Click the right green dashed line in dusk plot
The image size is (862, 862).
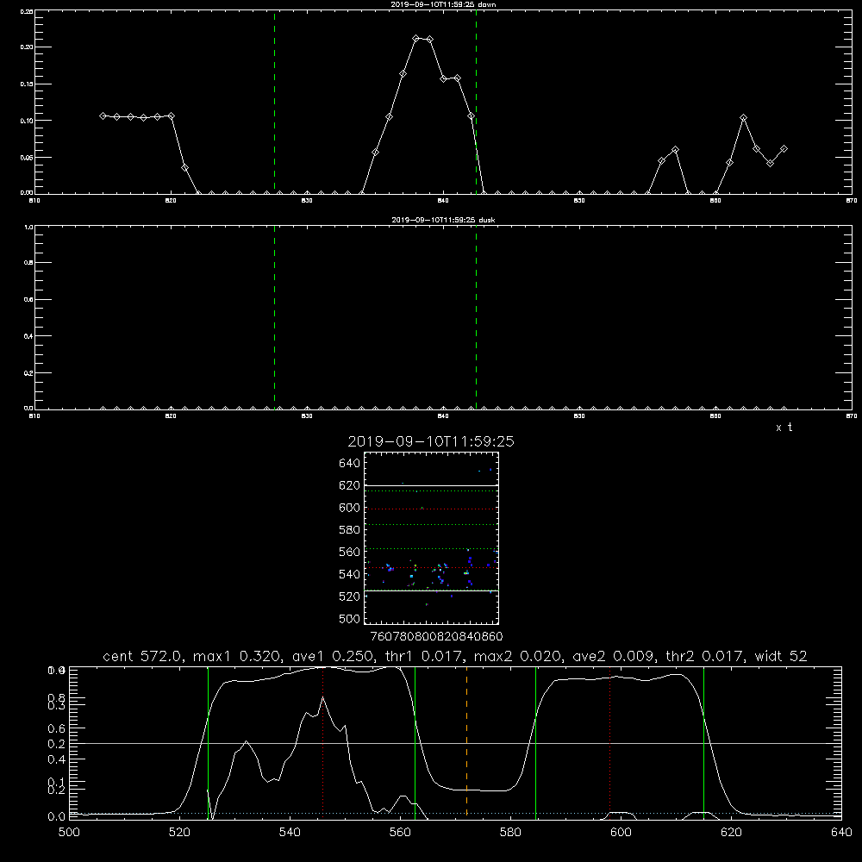(x=476, y=317)
